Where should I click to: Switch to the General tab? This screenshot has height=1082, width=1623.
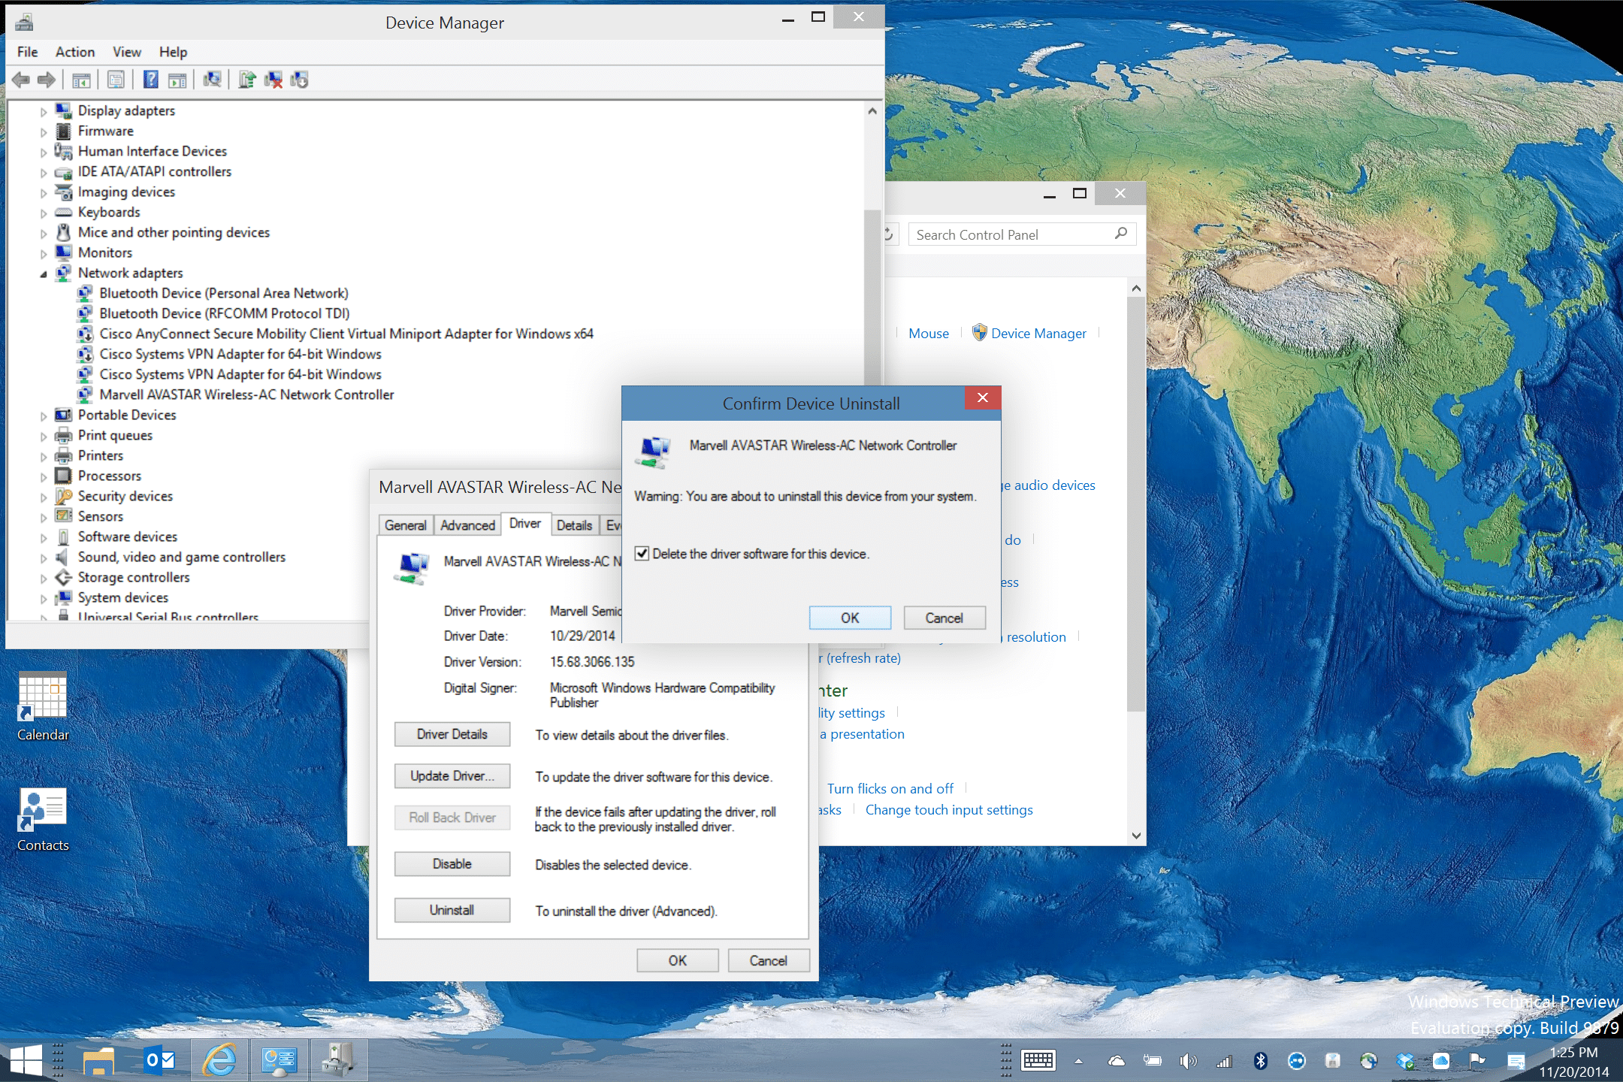tap(406, 525)
